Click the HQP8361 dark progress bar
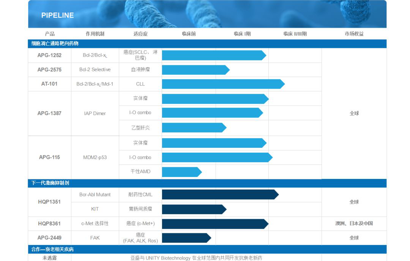 [215, 224]
